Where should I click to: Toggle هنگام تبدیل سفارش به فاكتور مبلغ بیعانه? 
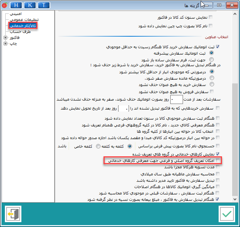217,199
